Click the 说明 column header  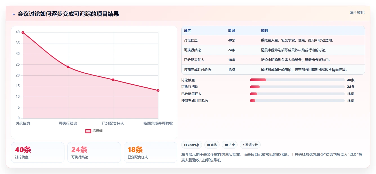(264, 31)
